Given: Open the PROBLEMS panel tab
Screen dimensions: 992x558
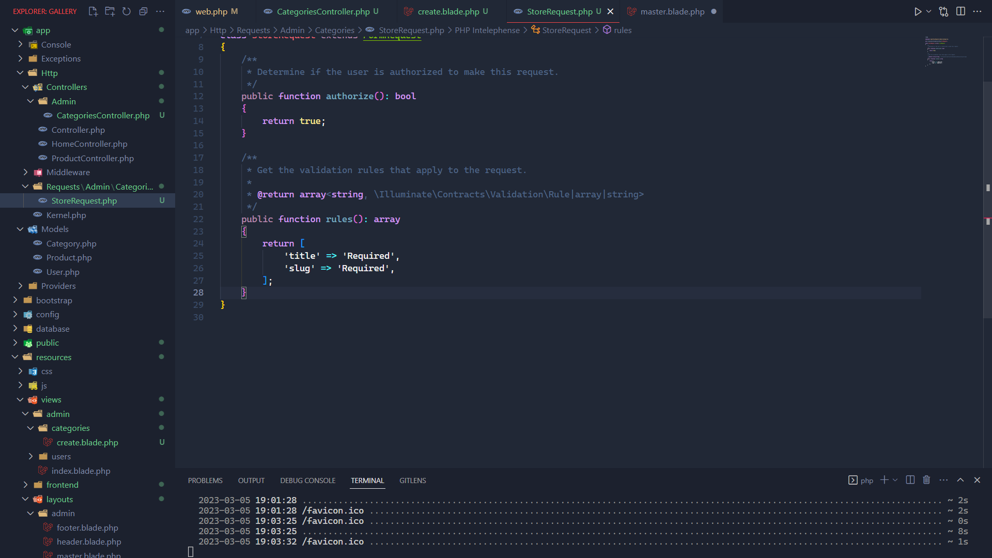Looking at the screenshot, I should [x=205, y=481].
